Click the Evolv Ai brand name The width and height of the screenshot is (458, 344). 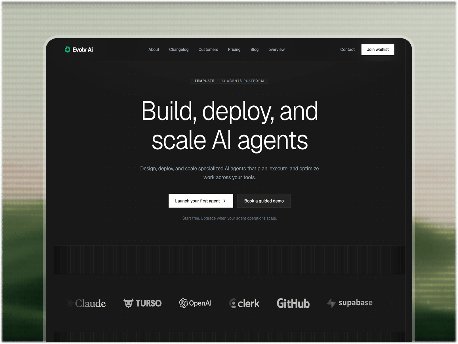point(83,50)
